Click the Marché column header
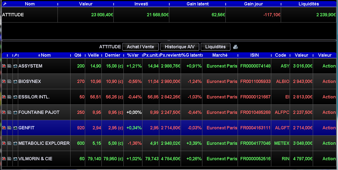338x170 pixels. click(x=220, y=55)
